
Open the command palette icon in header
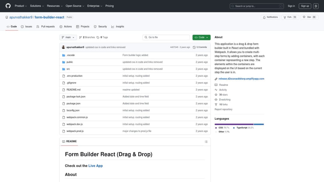pyautogui.click(x=316, y=6)
